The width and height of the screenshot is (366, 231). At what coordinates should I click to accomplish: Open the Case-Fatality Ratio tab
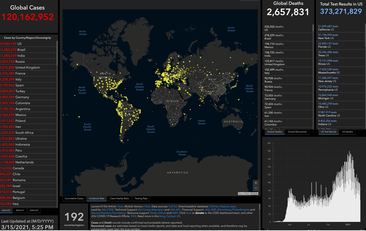tap(120, 198)
